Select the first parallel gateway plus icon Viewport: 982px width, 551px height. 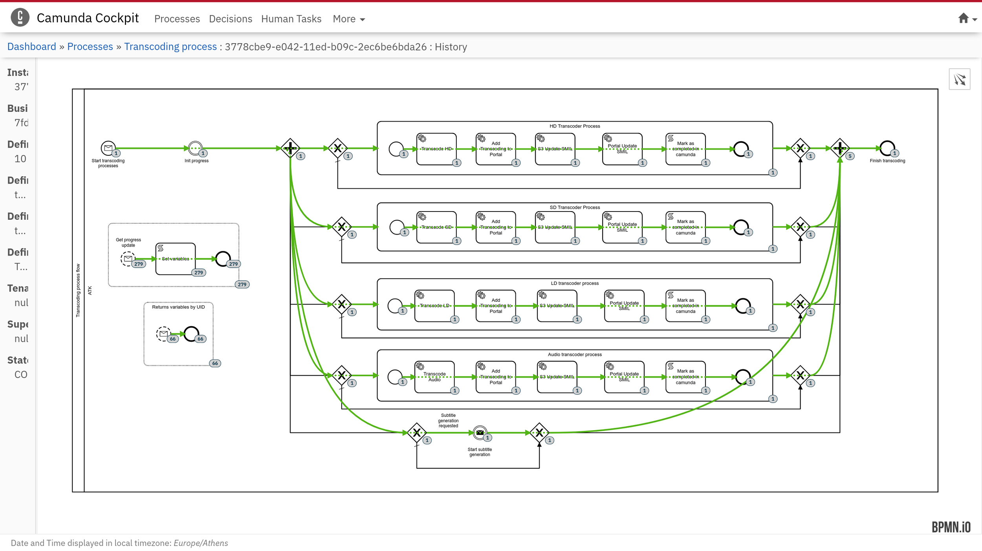coord(290,148)
